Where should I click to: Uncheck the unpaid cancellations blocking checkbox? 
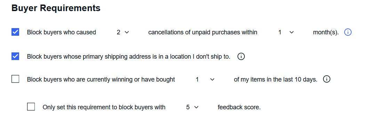tap(15, 32)
